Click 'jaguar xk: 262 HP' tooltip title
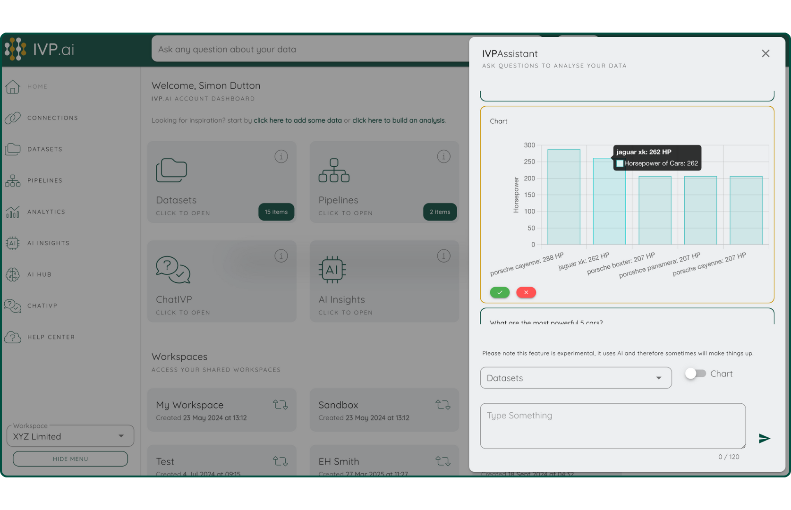 pos(644,152)
